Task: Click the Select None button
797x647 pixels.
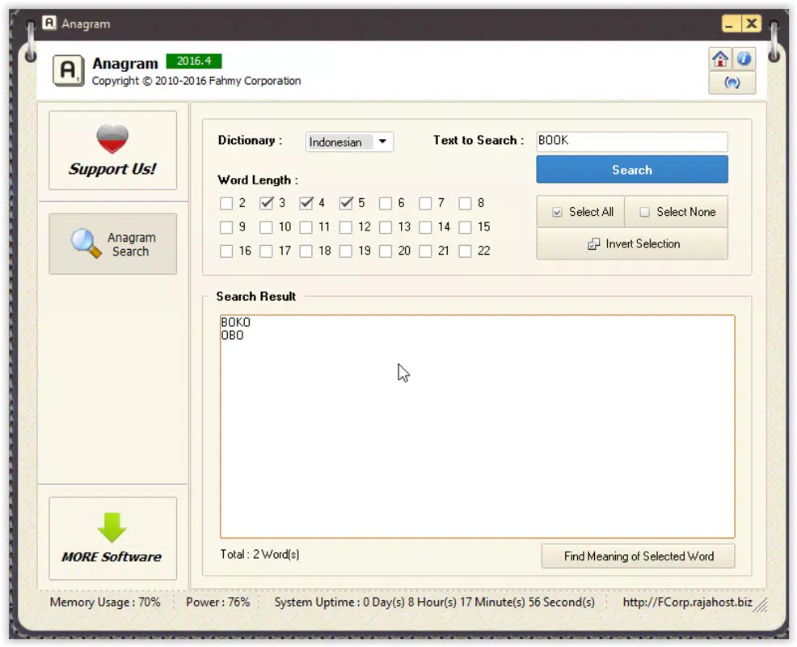Action: [676, 212]
